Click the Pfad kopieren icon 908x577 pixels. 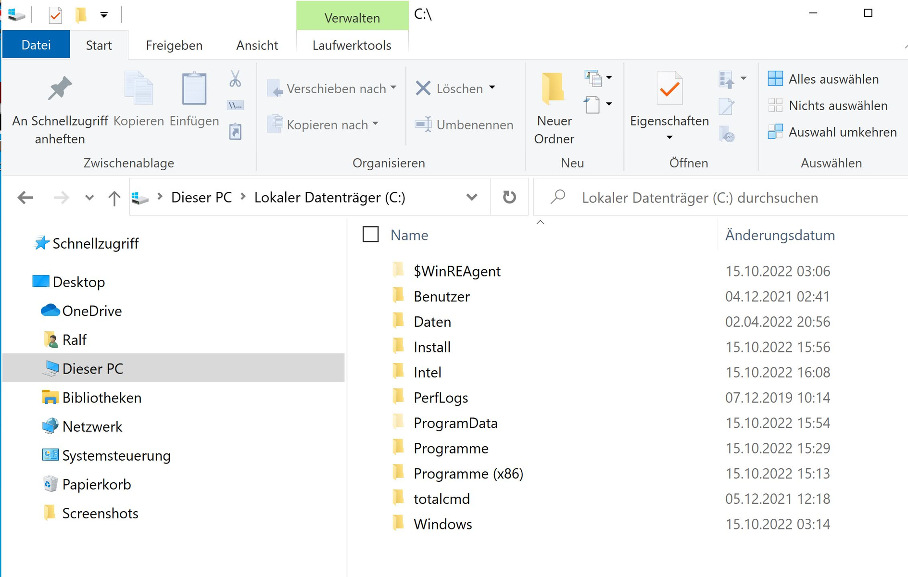(235, 105)
